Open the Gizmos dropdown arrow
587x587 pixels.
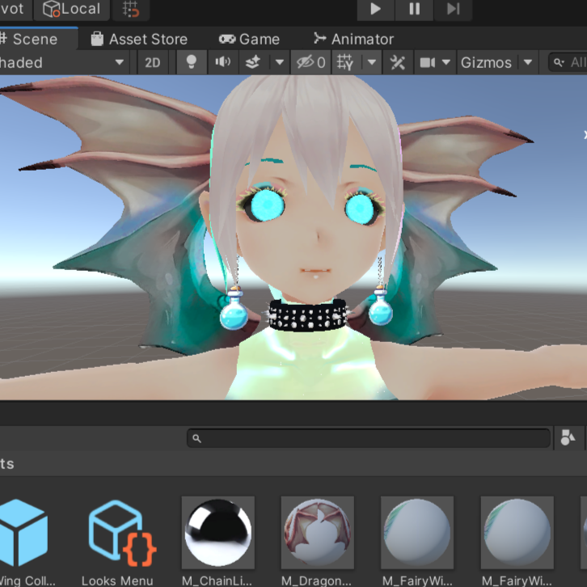pyautogui.click(x=528, y=62)
